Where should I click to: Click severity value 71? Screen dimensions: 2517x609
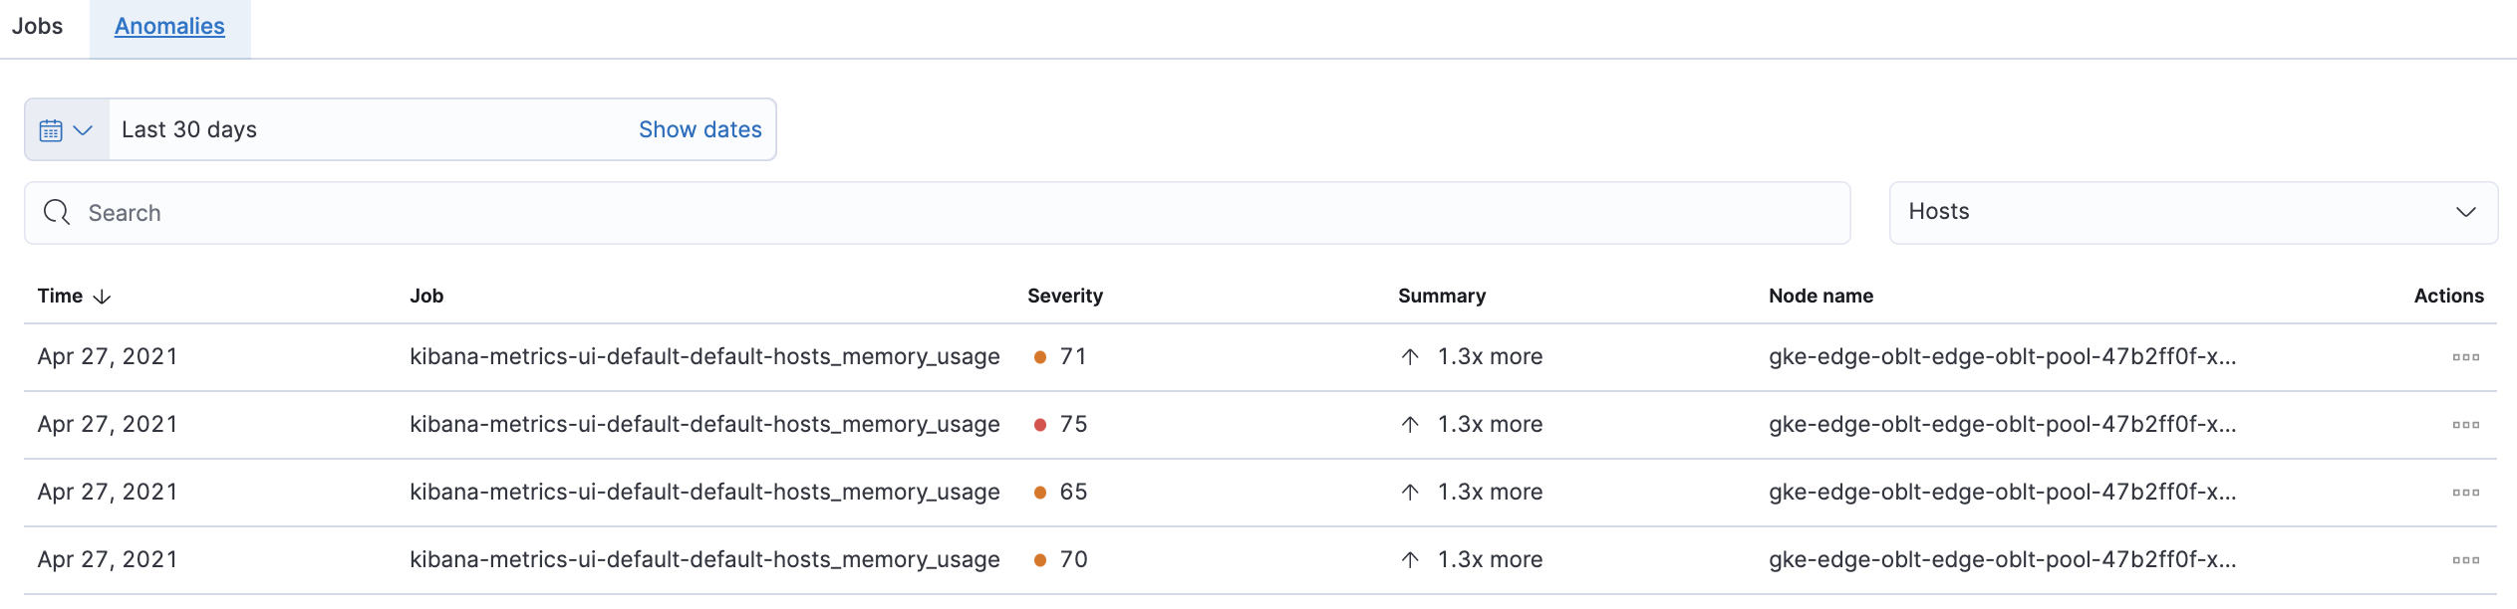(1073, 356)
